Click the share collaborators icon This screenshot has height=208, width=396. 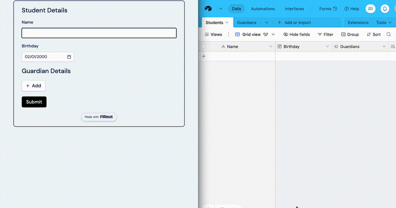370,9
